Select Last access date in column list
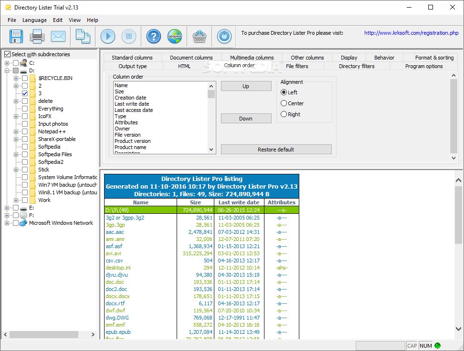This screenshot has width=464, height=351. [x=134, y=110]
